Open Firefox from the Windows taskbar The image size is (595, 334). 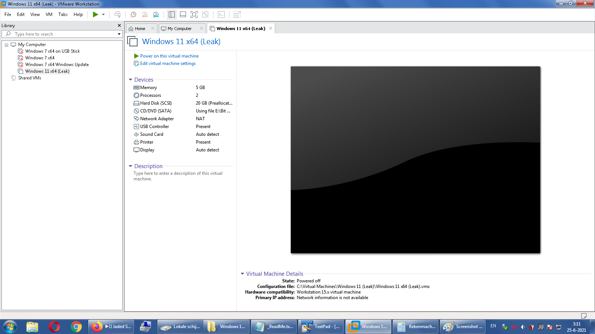(97, 327)
